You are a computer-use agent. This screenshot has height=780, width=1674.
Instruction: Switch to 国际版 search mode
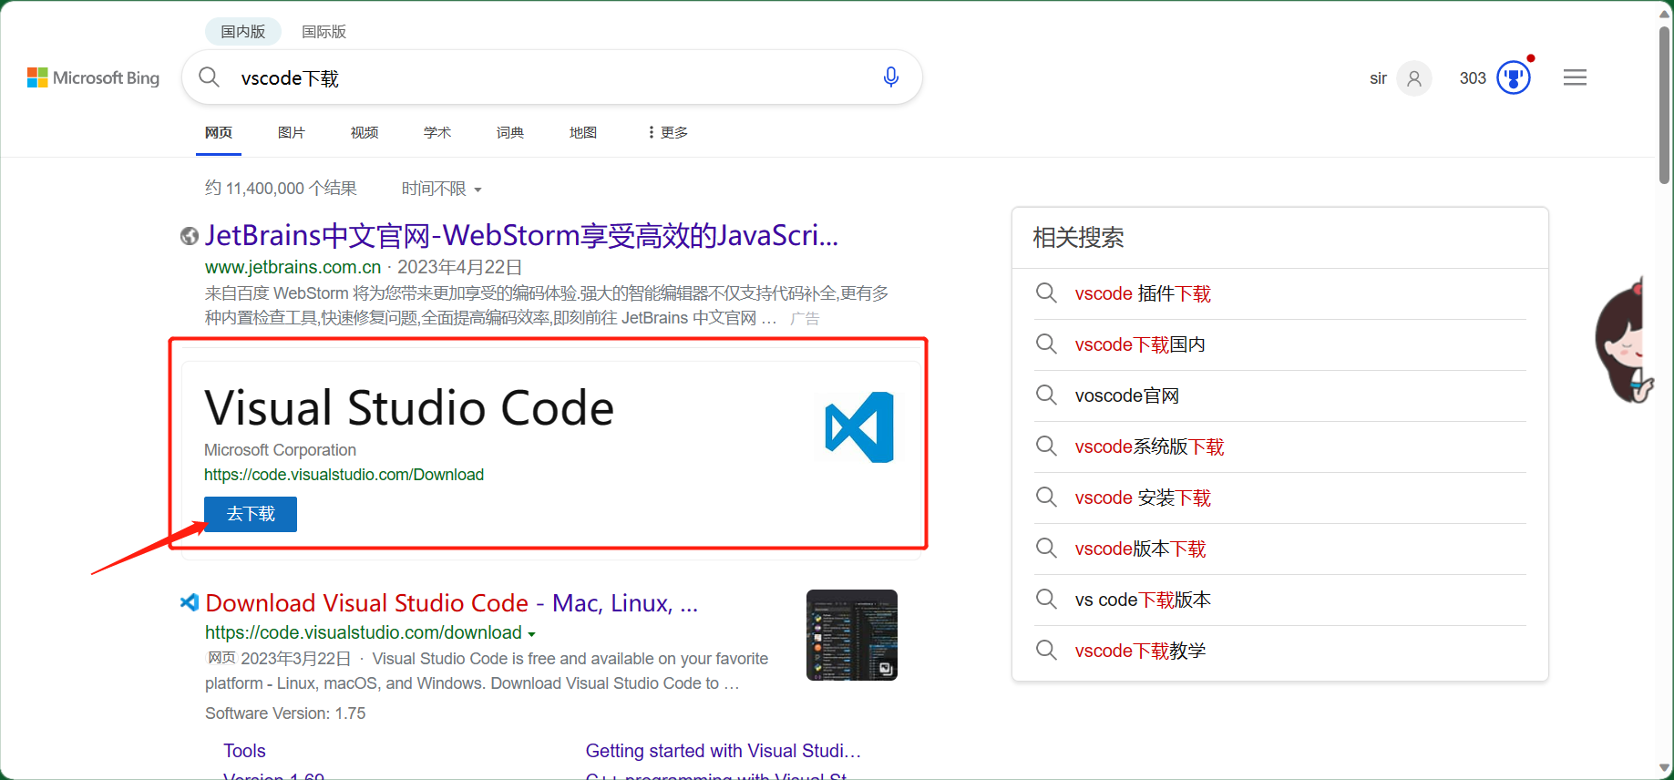click(324, 32)
